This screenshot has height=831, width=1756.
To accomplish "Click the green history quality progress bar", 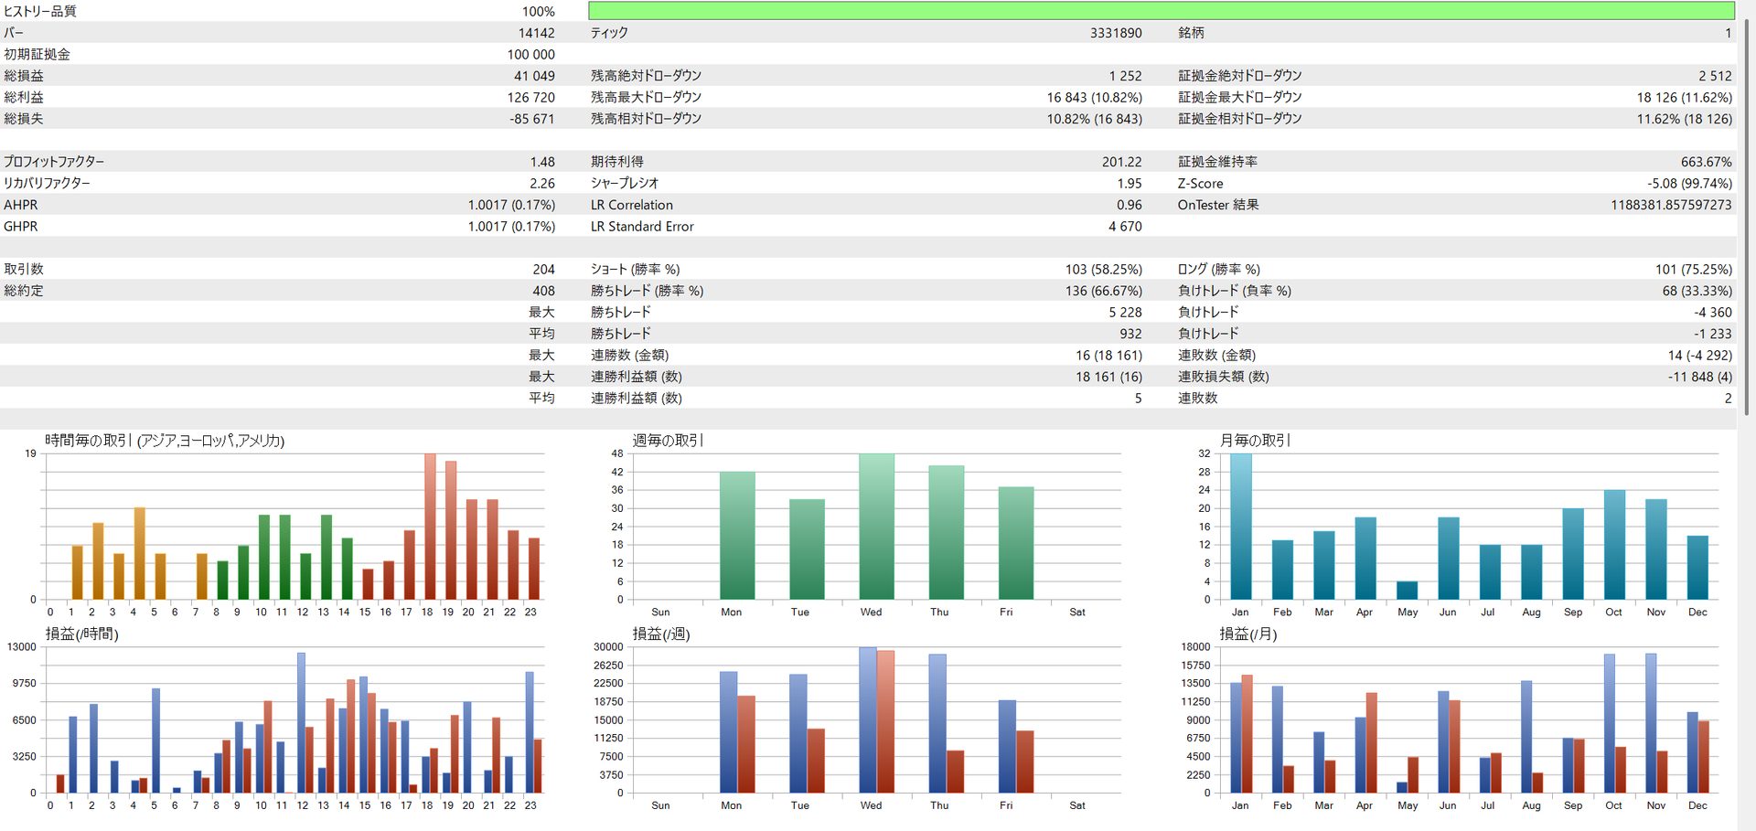I will (x=1162, y=11).
